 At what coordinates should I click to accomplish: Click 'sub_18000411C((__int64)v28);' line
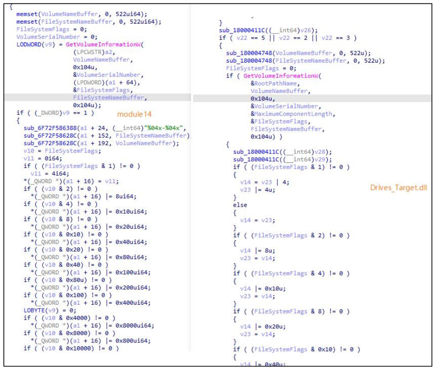283,152
